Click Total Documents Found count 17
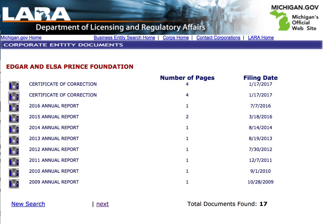This screenshot has width=329, height=224. pyautogui.click(x=263, y=204)
